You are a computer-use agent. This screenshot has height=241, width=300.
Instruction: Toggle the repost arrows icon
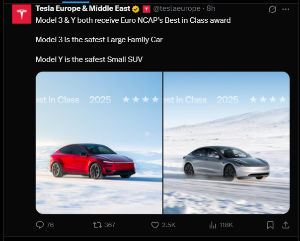pyautogui.click(x=97, y=225)
